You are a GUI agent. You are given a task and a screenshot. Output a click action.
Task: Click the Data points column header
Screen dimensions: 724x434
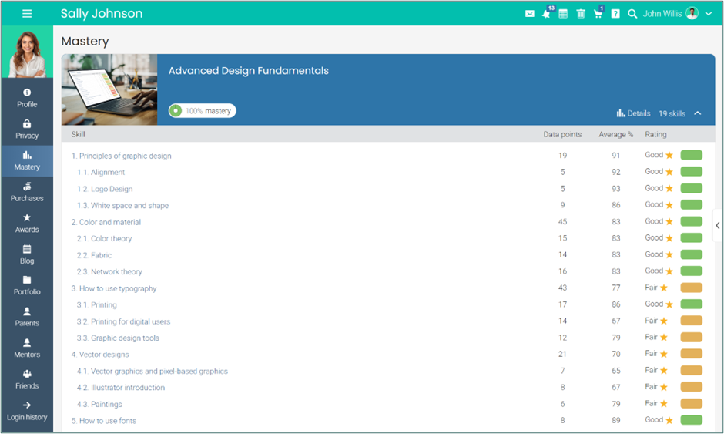click(562, 134)
